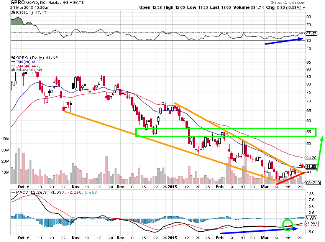
Task: Click the RSI indicator mountain icon
Action: click(x=13, y=12)
